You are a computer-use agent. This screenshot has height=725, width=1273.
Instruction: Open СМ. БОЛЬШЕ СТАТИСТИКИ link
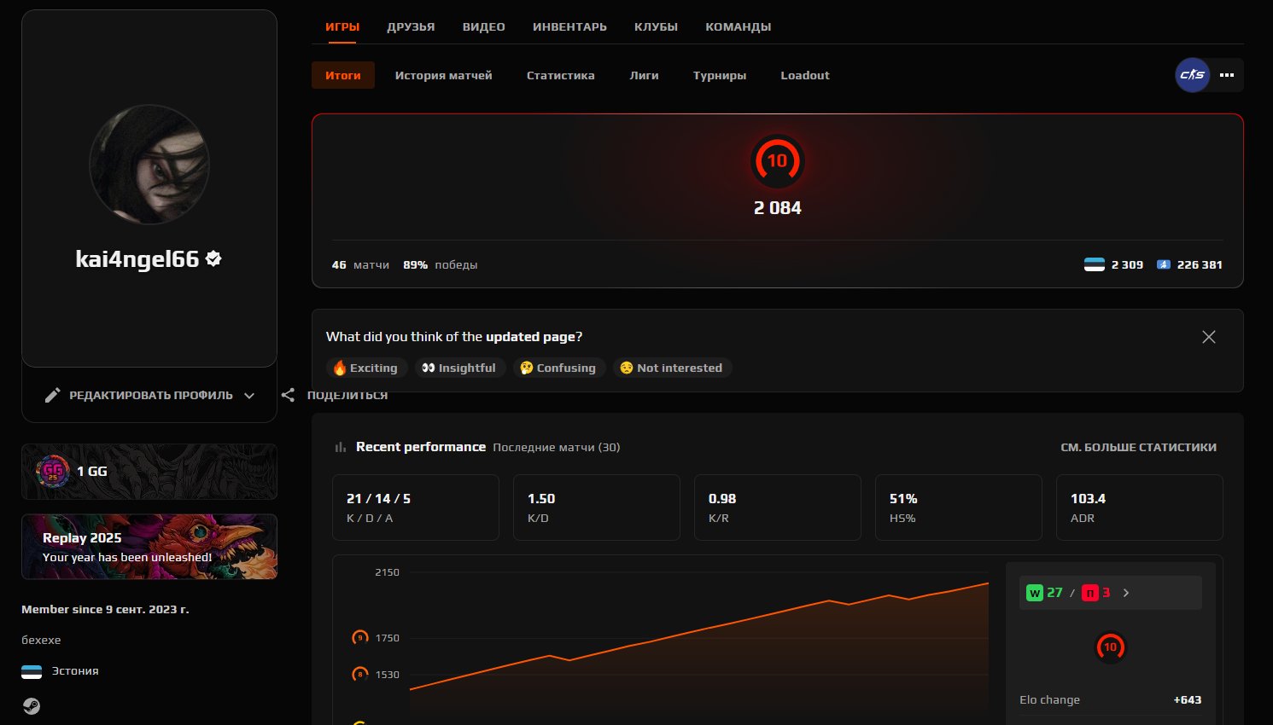(1139, 447)
